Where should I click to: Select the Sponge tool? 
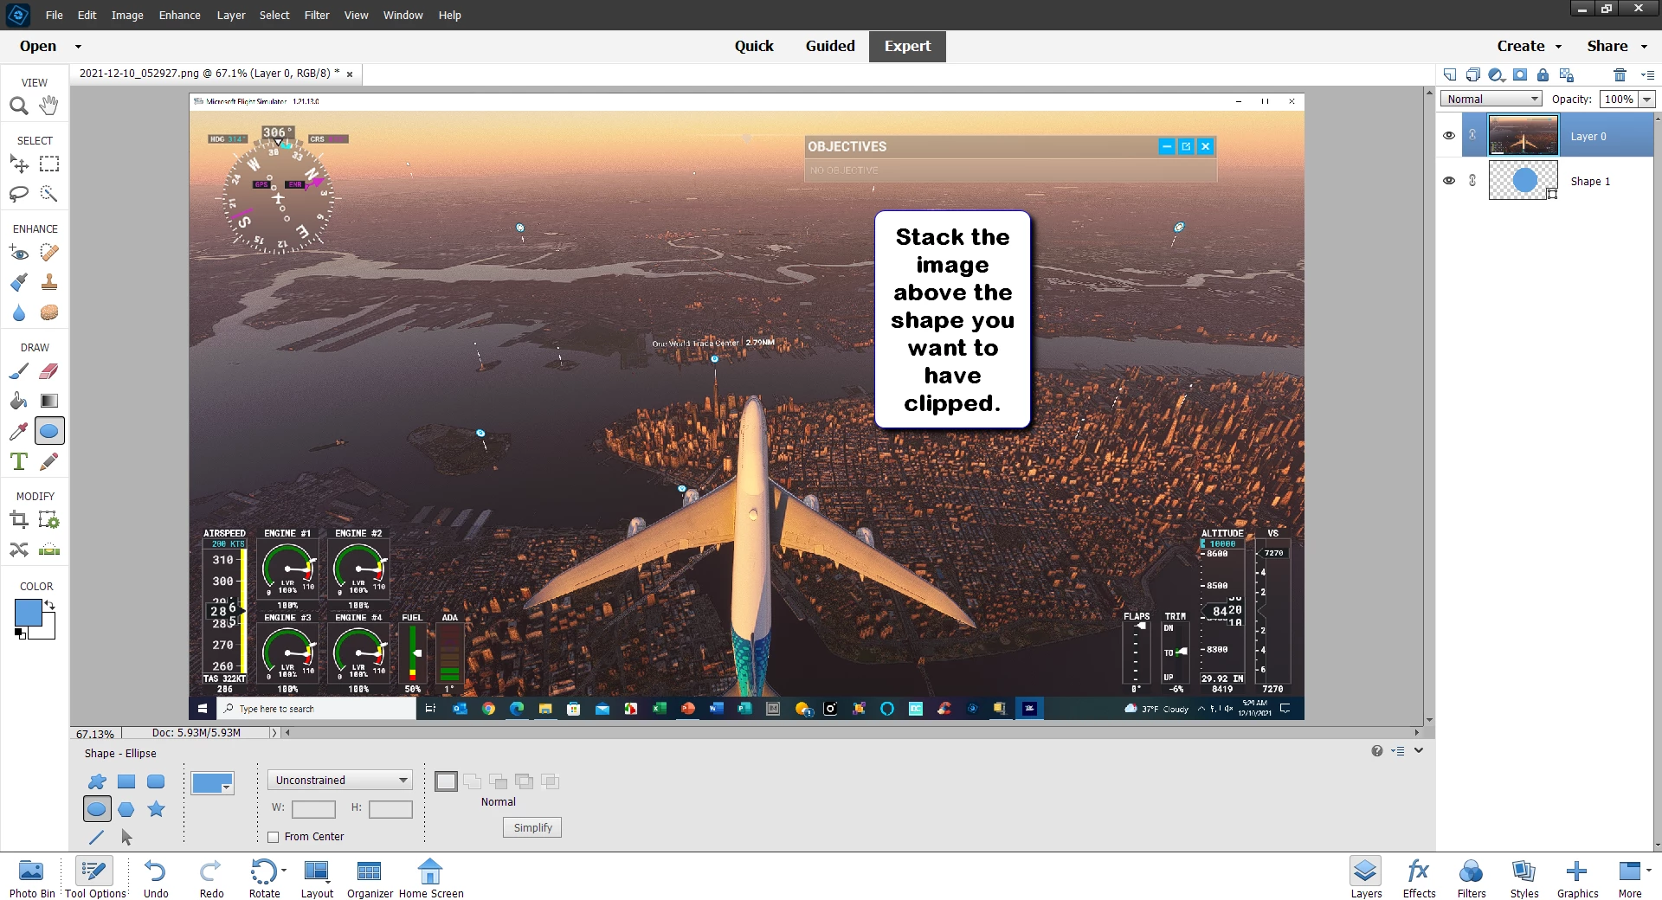coord(49,312)
